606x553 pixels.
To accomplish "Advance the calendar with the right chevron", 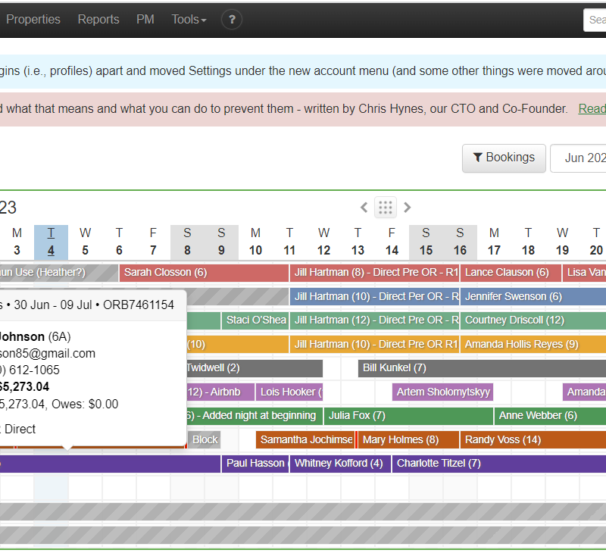I will click(x=407, y=207).
